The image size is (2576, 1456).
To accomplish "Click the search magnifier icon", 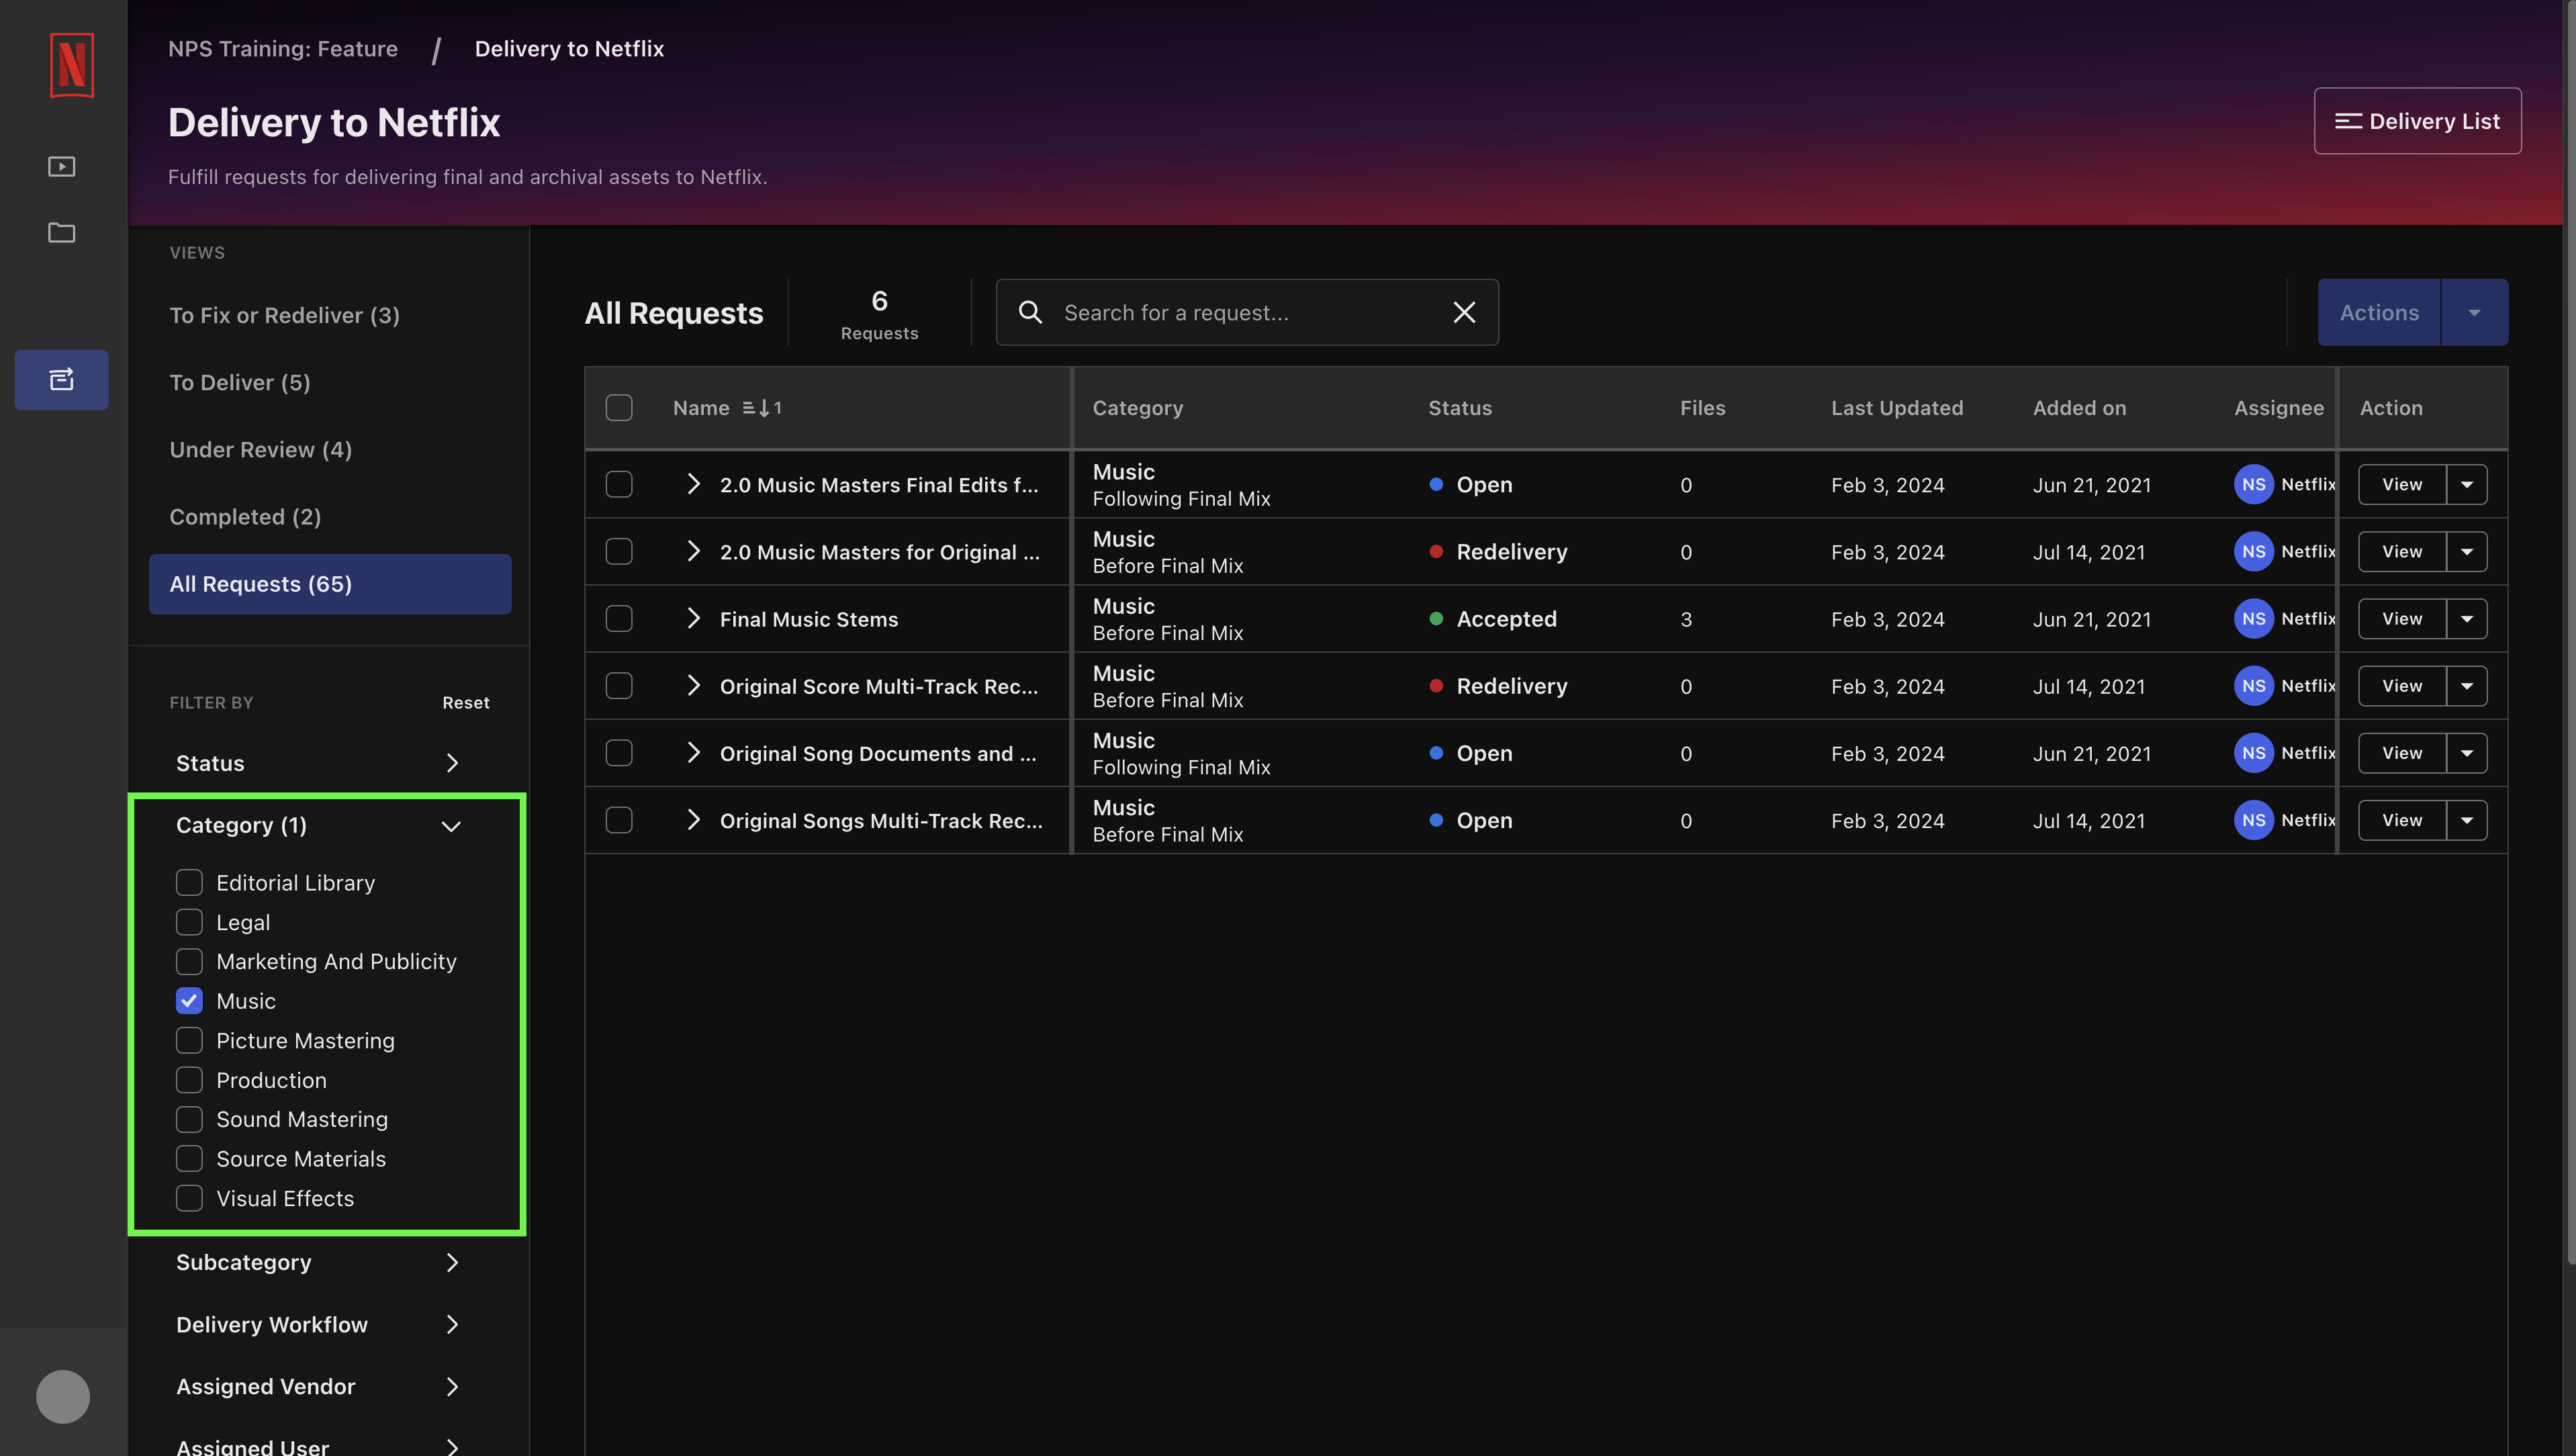I will (1030, 313).
